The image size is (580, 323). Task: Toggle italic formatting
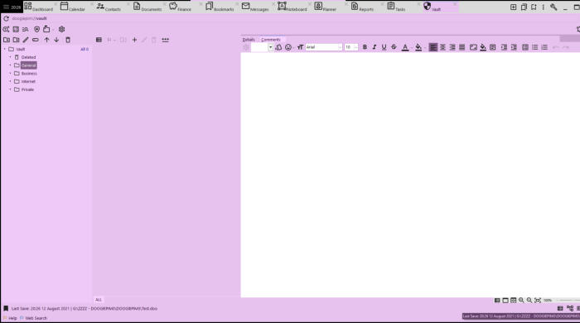click(x=375, y=47)
